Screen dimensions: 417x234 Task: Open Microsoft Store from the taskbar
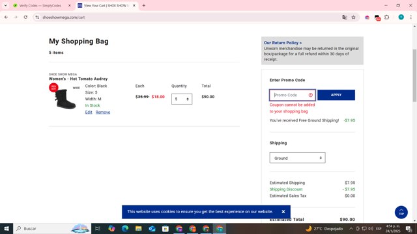(165, 228)
